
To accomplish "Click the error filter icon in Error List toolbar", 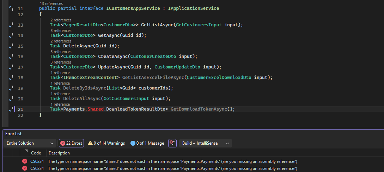I will pyautogui.click(x=172, y=143).
